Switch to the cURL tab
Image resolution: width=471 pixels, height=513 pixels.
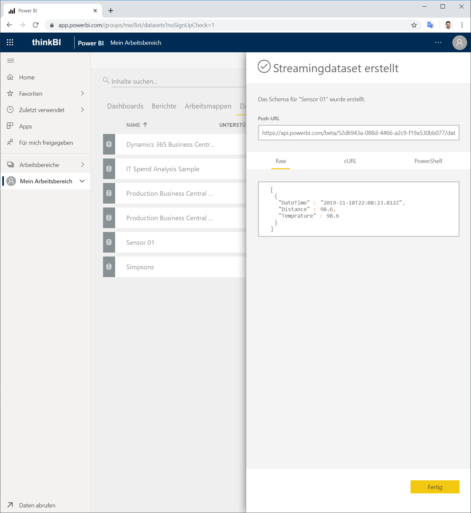350,161
